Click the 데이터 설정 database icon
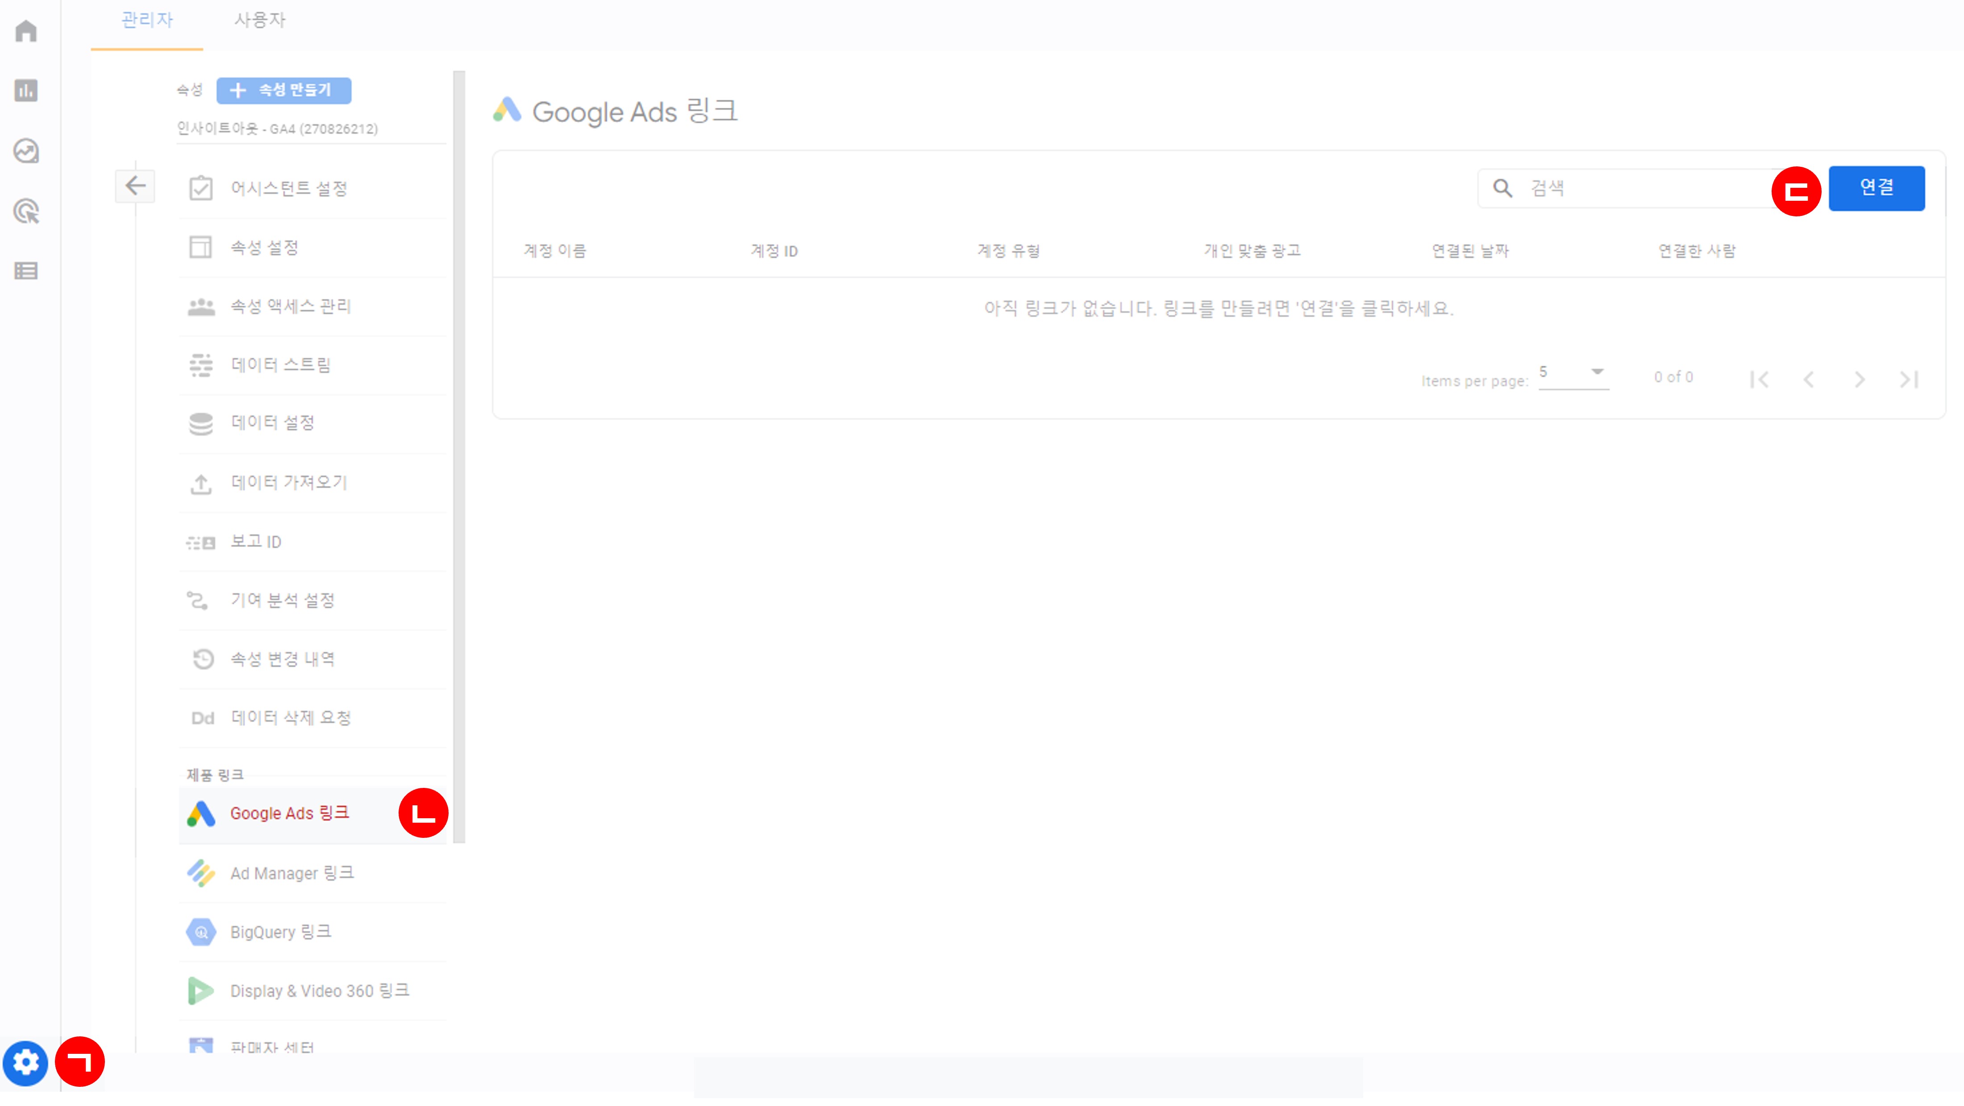The width and height of the screenshot is (1964, 1106). tap(201, 424)
